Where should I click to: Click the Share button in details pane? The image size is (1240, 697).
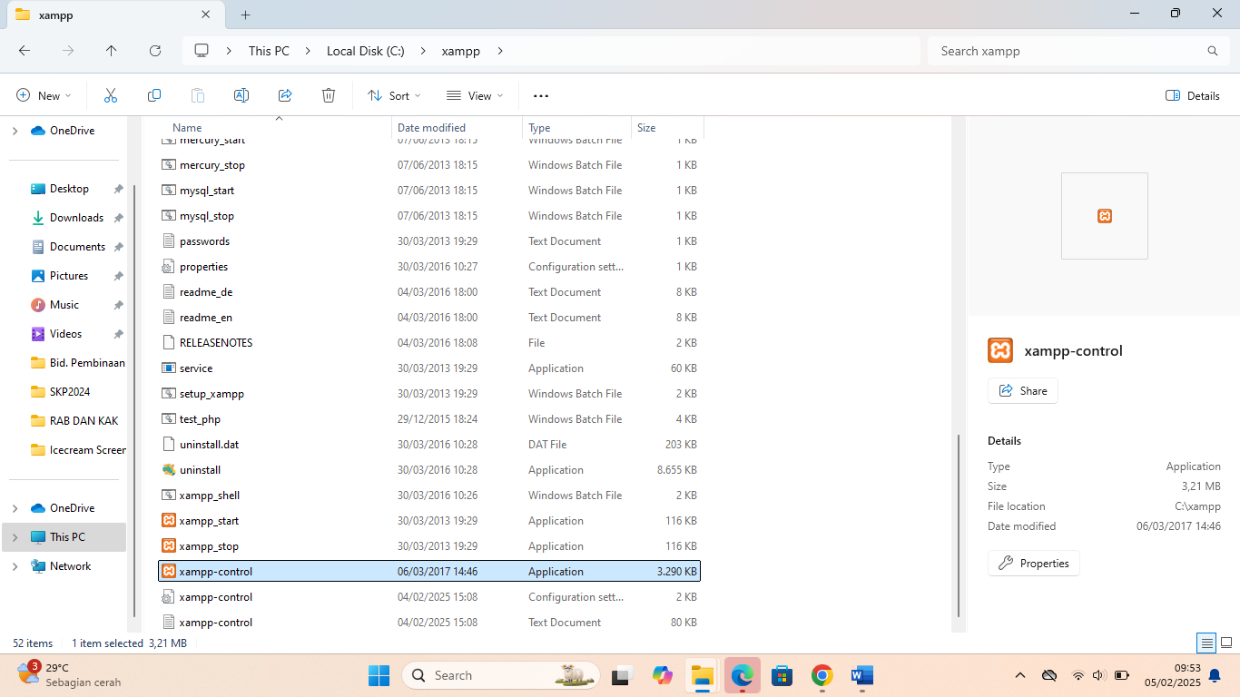[x=1022, y=390]
